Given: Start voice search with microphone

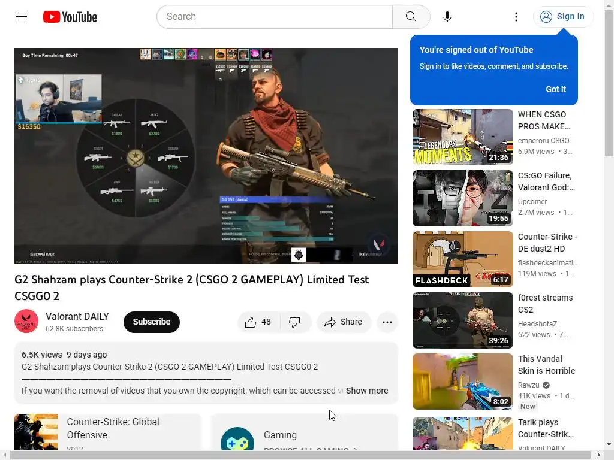Looking at the screenshot, I should pyautogui.click(x=447, y=16).
